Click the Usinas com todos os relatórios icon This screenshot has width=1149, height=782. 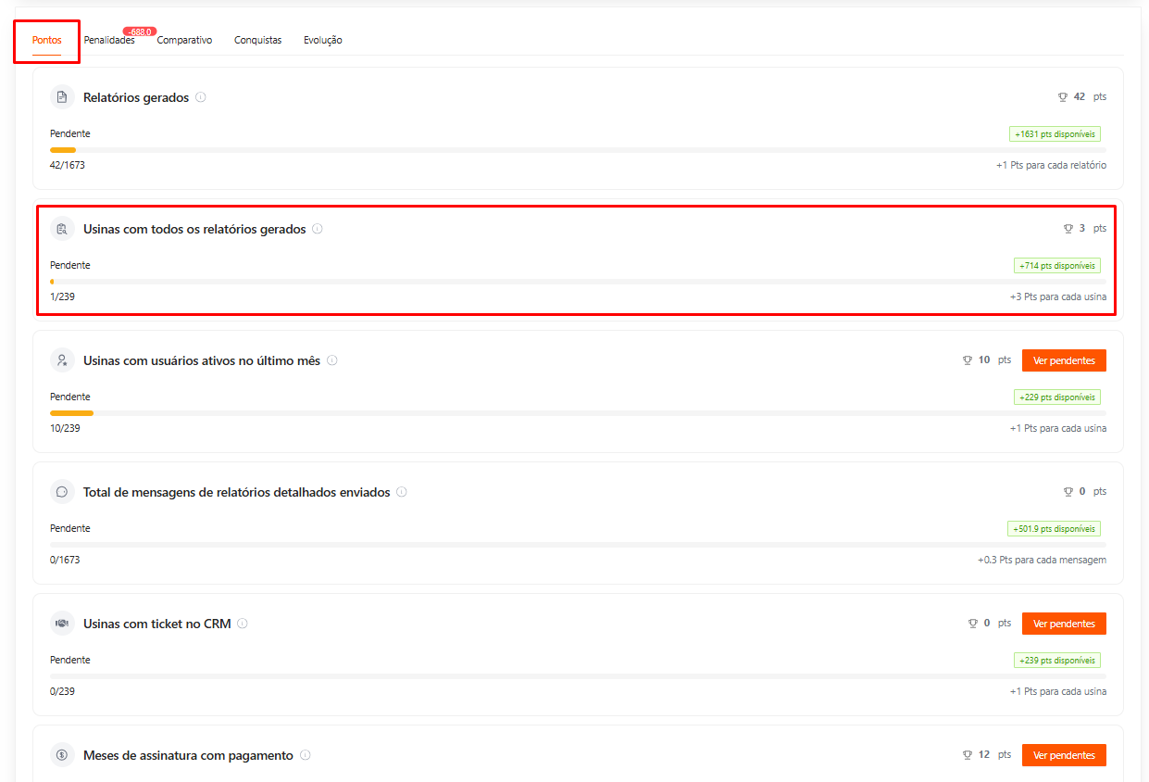[62, 229]
